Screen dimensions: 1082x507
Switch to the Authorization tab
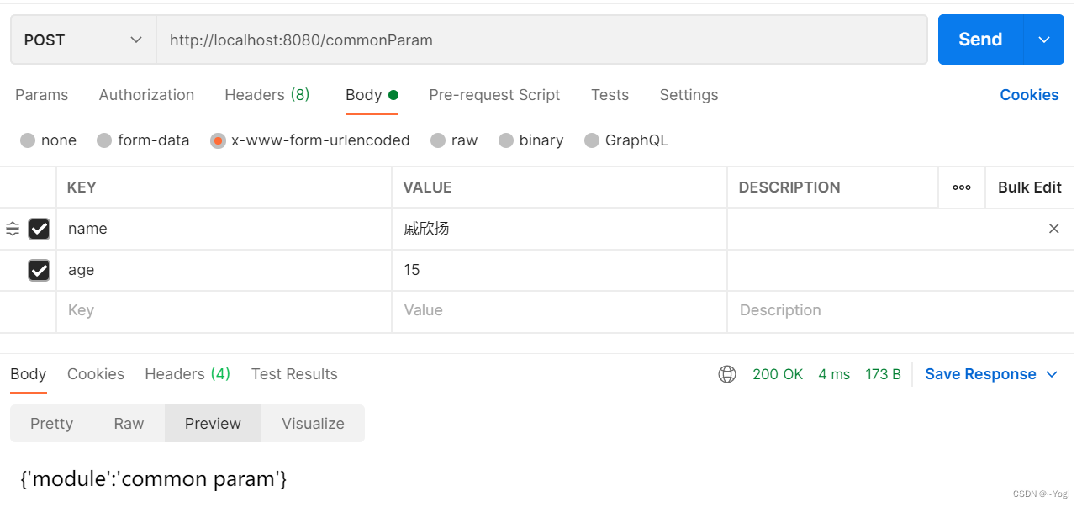pyautogui.click(x=146, y=95)
